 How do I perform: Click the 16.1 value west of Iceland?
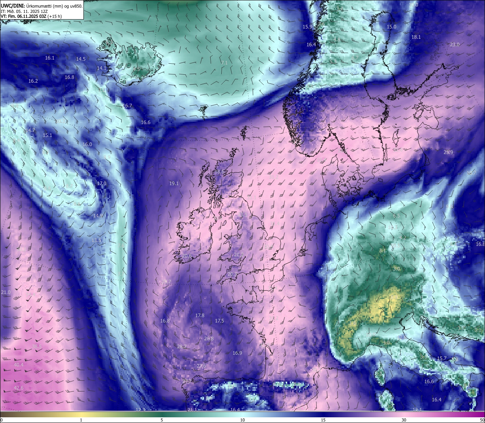50,58
